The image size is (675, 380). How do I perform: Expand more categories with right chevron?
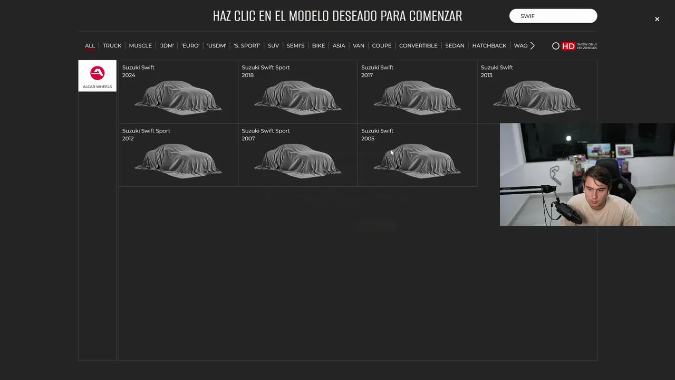coord(533,46)
